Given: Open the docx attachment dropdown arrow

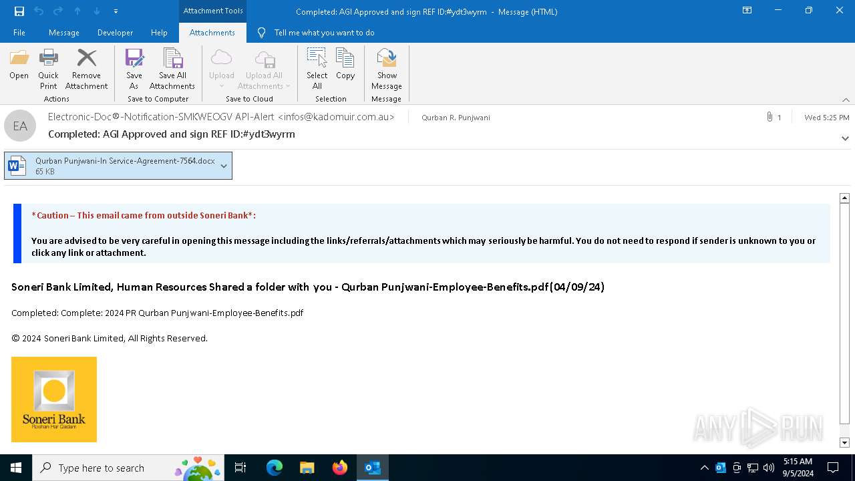Looking at the screenshot, I should tap(224, 166).
